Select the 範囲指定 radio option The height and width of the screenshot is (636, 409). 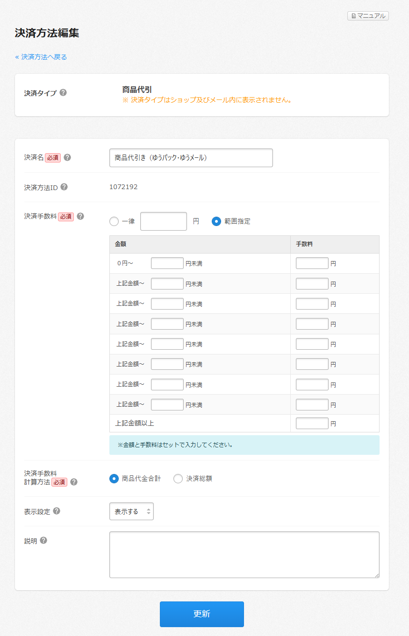click(x=216, y=221)
